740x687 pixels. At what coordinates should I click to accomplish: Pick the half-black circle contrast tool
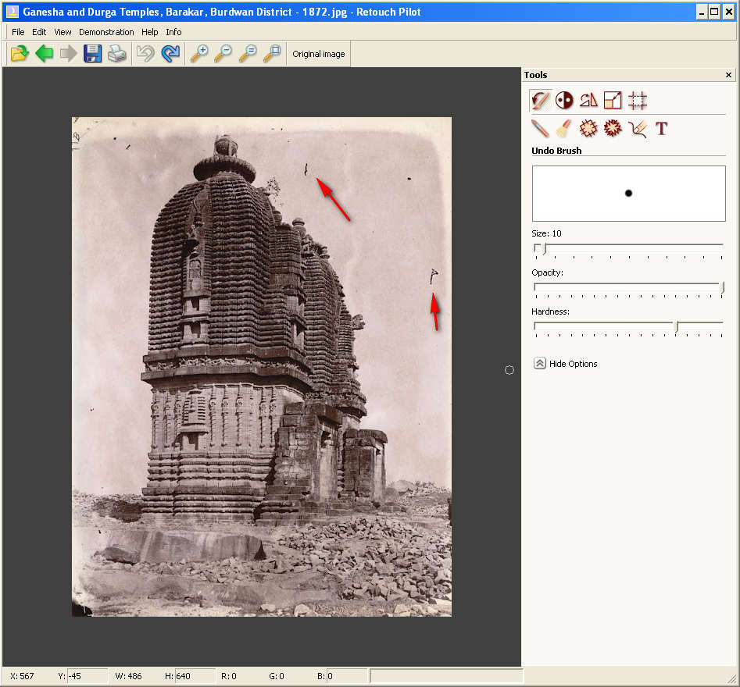[564, 100]
